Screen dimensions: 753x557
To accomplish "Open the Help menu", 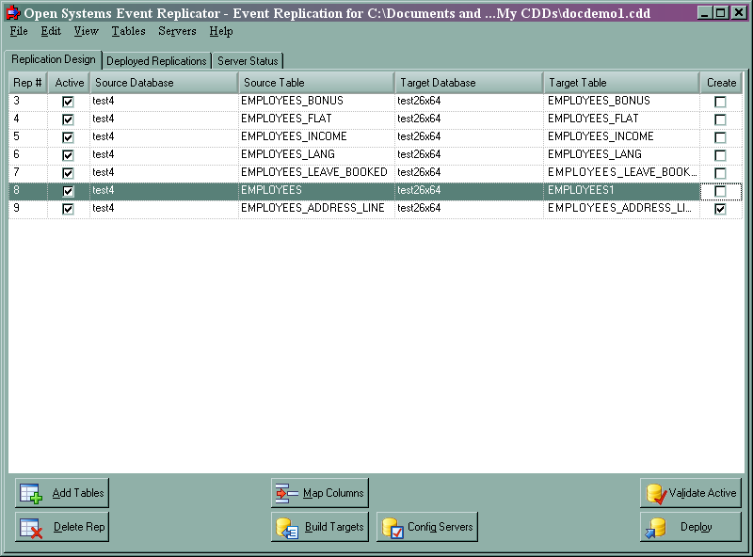I will pyautogui.click(x=221, y=31).
